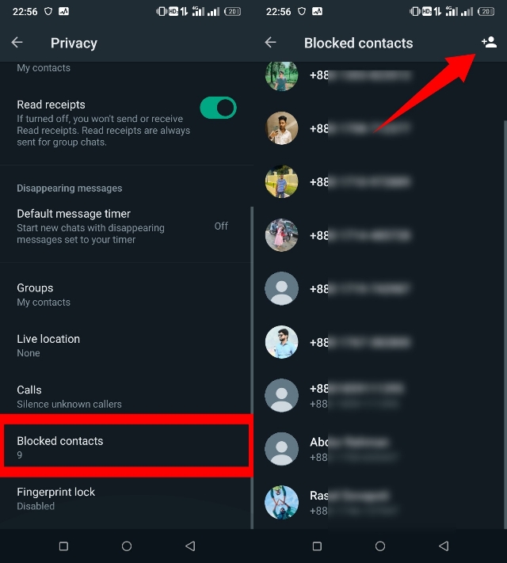
Task: Open Default message timer setting
Action: pos(119,226)
